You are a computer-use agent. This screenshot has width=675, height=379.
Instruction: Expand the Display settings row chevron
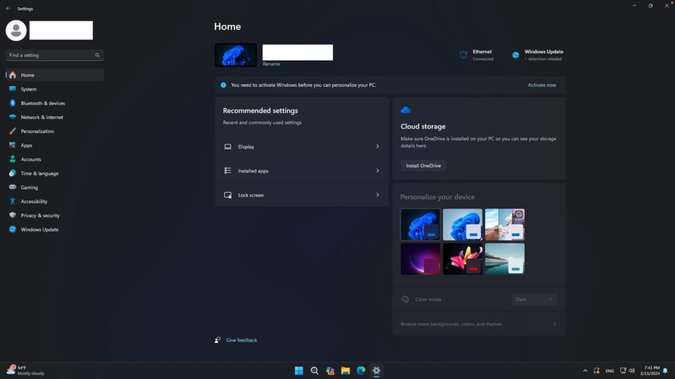pos(377,147)
